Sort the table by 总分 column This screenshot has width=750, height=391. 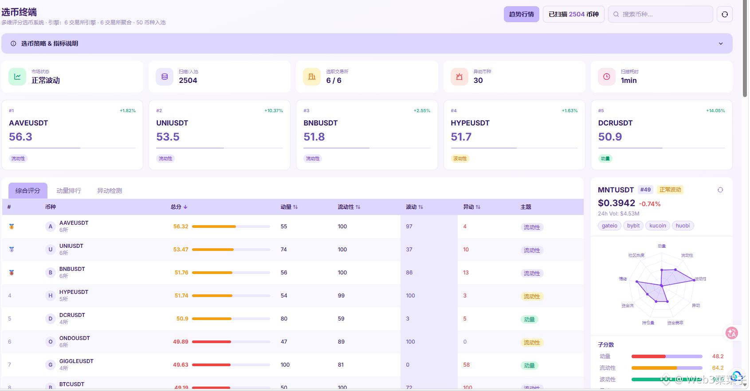(x=179, y=207)
